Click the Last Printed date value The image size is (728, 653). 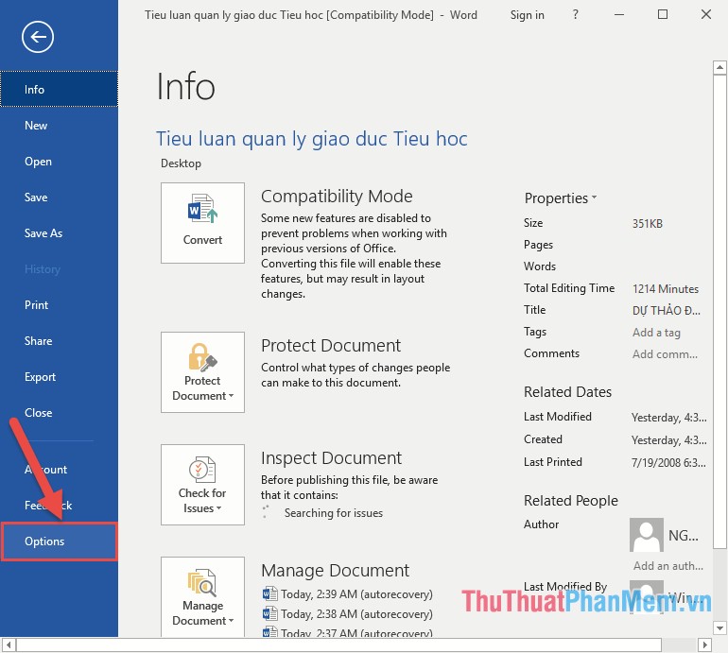(668, 463)
